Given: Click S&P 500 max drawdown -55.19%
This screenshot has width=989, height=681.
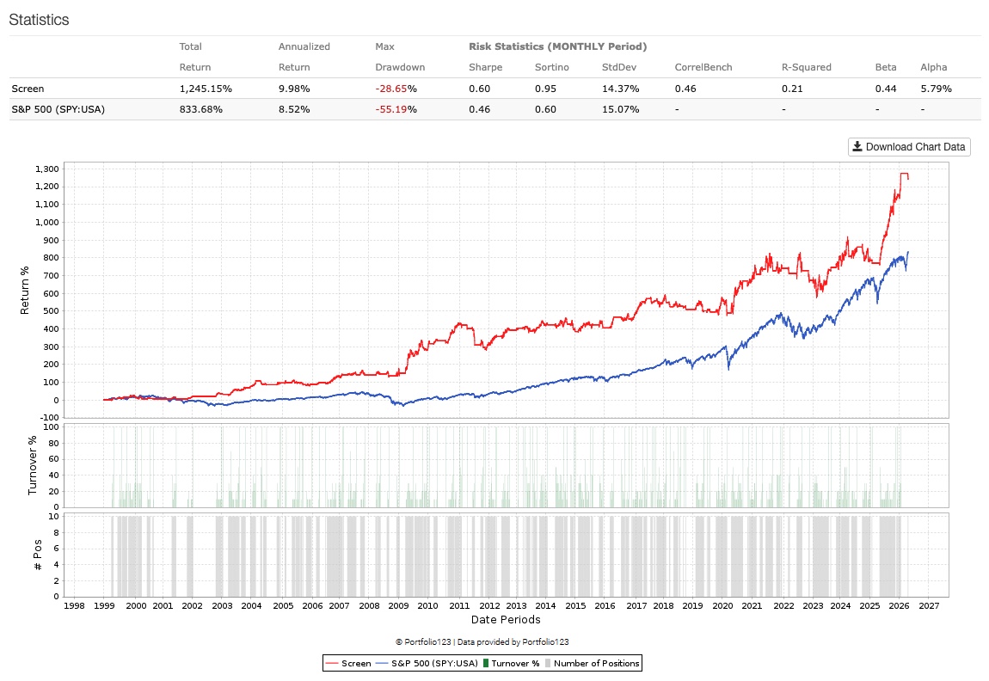Looking at the screenshot, I should (x=396, y=110).
